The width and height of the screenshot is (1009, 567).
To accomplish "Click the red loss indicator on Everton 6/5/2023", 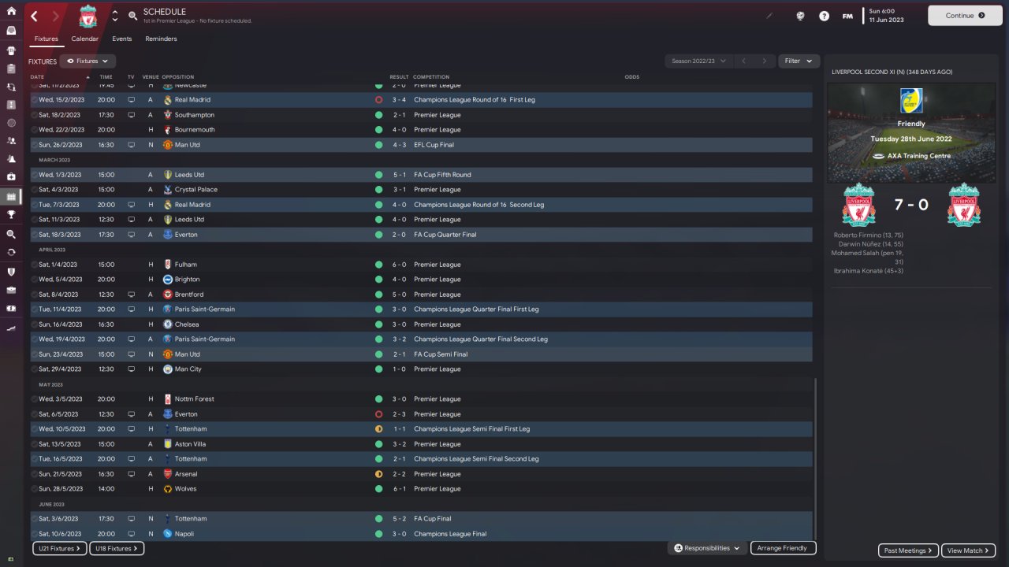I will 379,414.
